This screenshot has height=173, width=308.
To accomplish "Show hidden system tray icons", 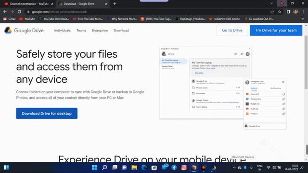I will [234, 168].
